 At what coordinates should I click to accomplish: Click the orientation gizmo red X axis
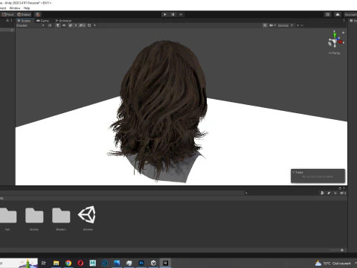tap(341, 42)
